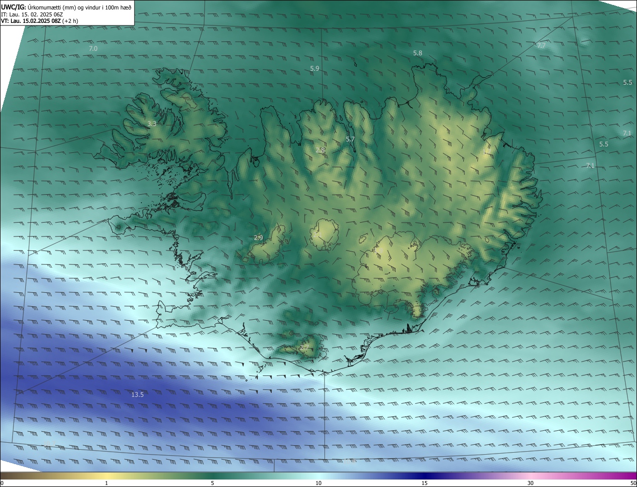Click the 5 tick on the colour scale
The image size is (637, 487).
(x=212, y=483)
